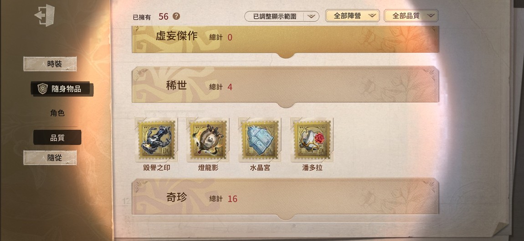This screenshot has width=524, height=241.
Task: Select the 隨身物品 tab
Action: [62, 89]
